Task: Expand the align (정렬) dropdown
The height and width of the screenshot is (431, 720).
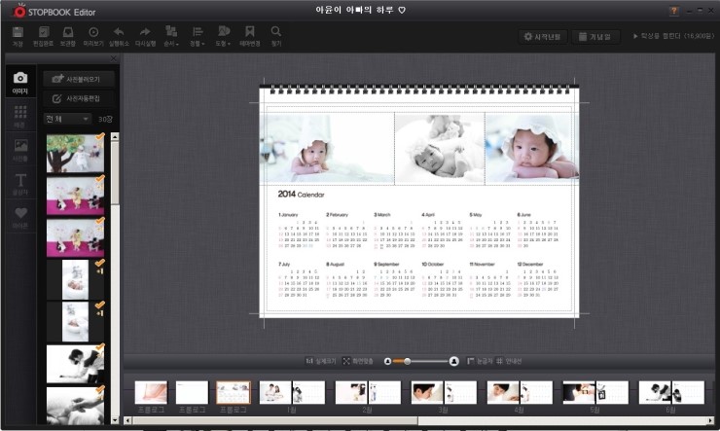Action: tap(198, 35)
